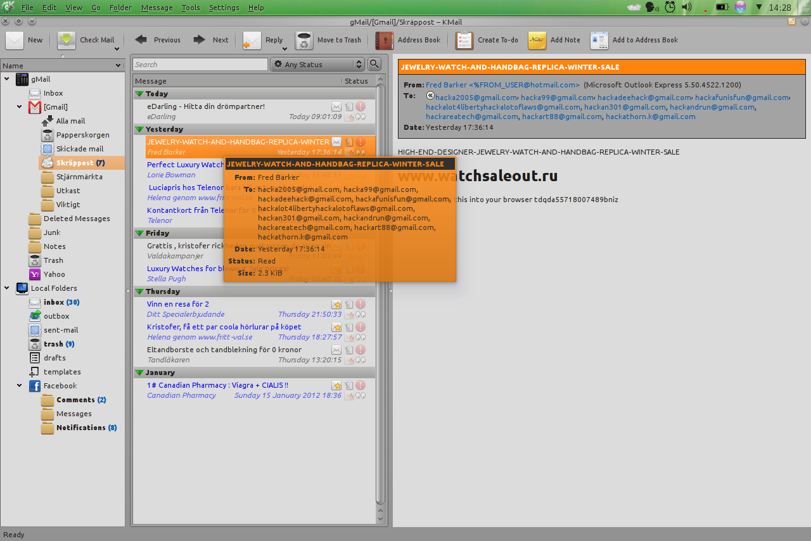Click the Check Mail toolbar icon
811x541 pixels.
(x=67, y=40)
